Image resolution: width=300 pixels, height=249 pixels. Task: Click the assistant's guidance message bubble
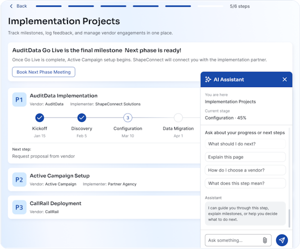tap(245, 213)
